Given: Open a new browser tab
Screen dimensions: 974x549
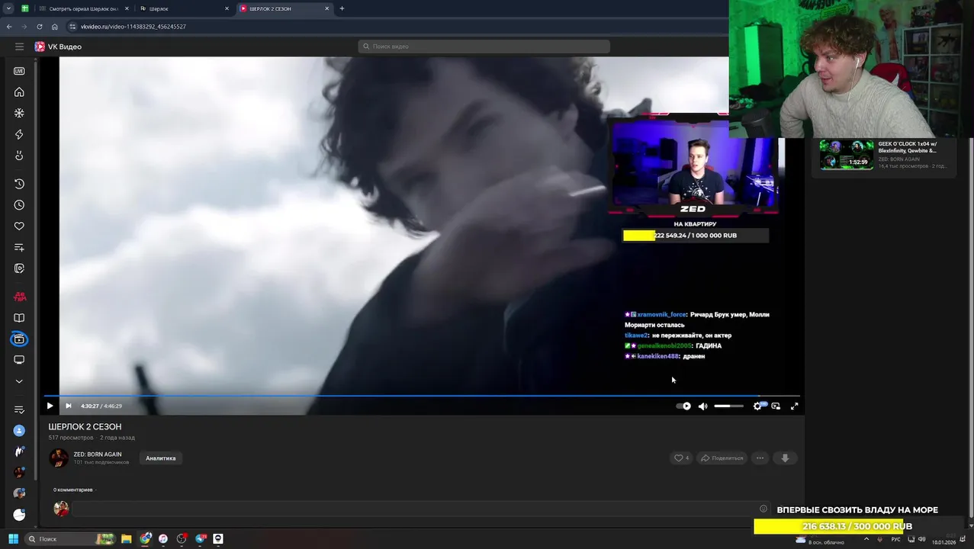Looking at the screenshot, I should point(342,8).
